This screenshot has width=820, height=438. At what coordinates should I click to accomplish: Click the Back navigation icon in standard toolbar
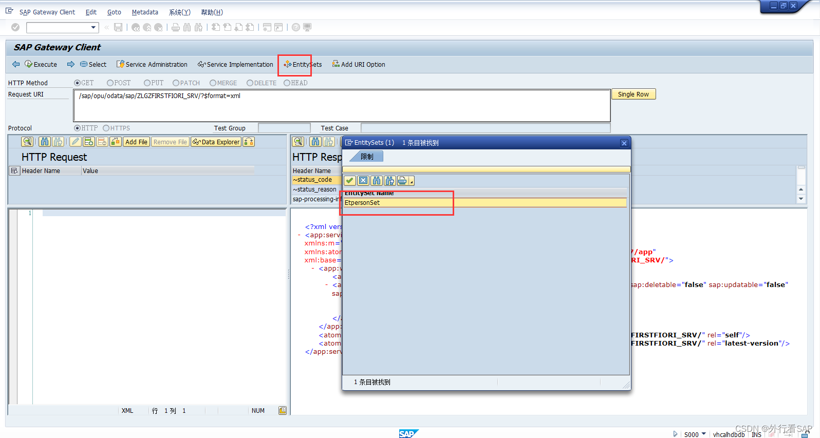(136, 27)
